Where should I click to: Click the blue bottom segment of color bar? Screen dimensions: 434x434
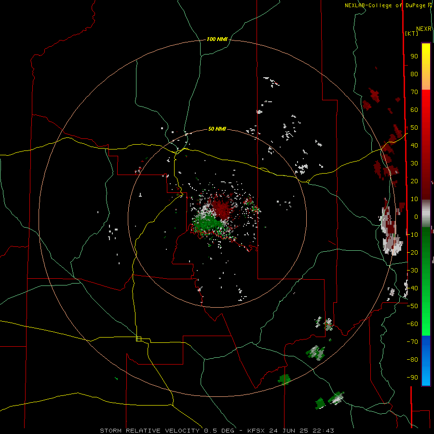(426, 361)
